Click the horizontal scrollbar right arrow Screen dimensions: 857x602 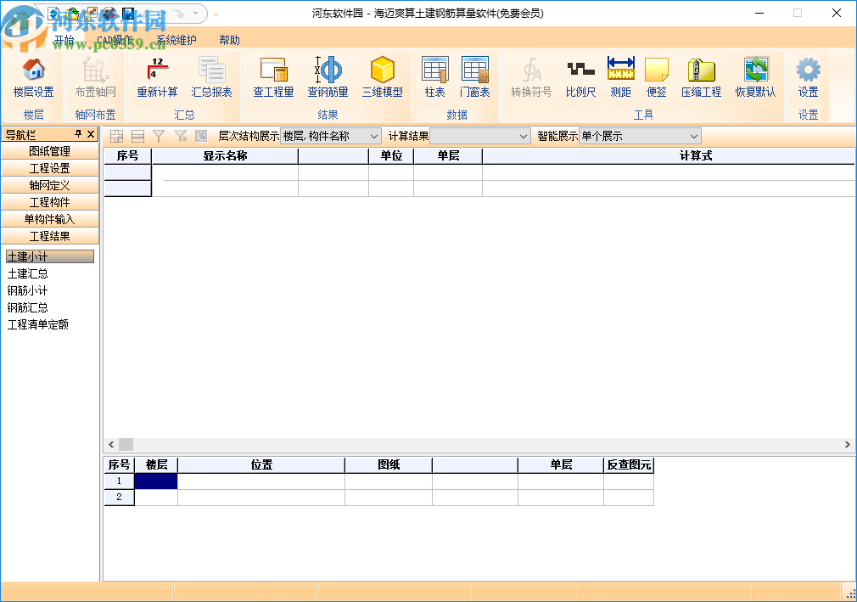click(x=848, y=445)
